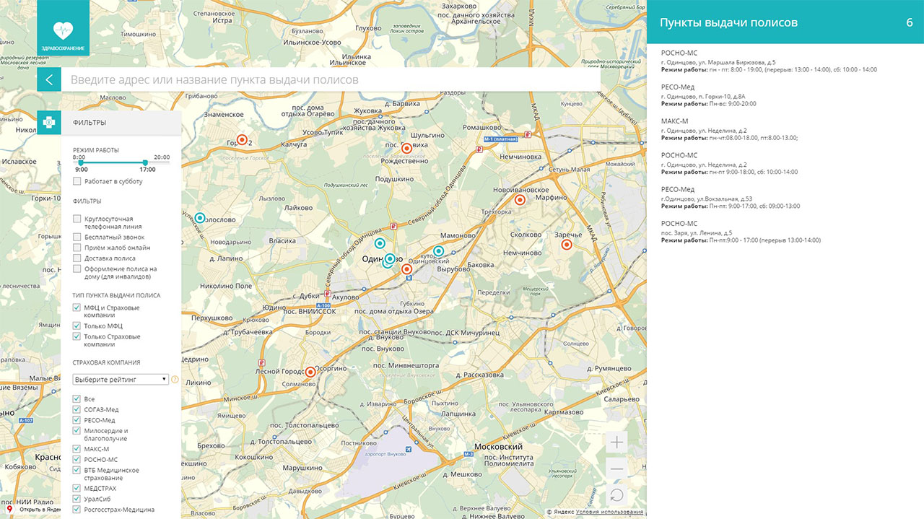The width and height of the screenshot is (924, 519).
Task: Uncheck the 'МАКС-М' filter checkbox
Action: [77, 448]
